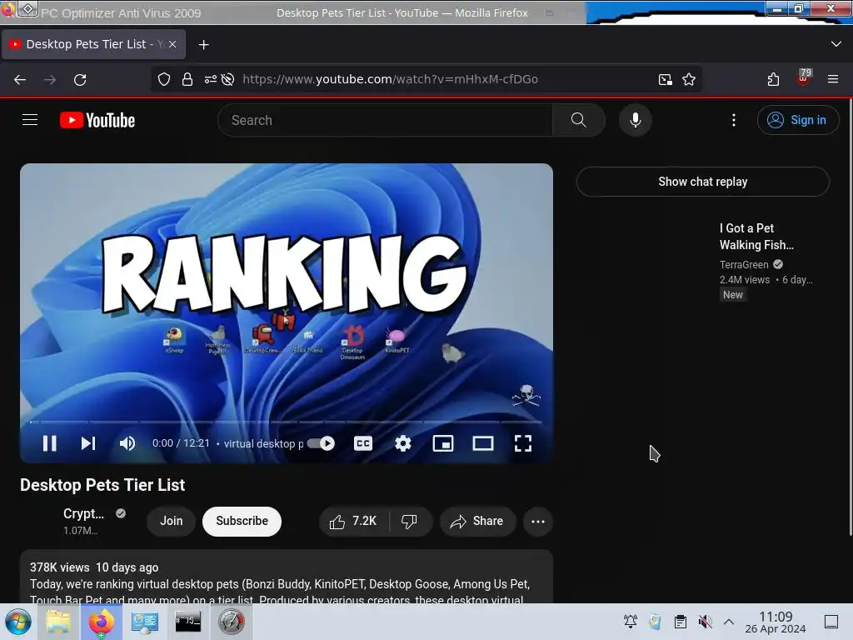Open the video player settings gear

[x=403, y=443]
